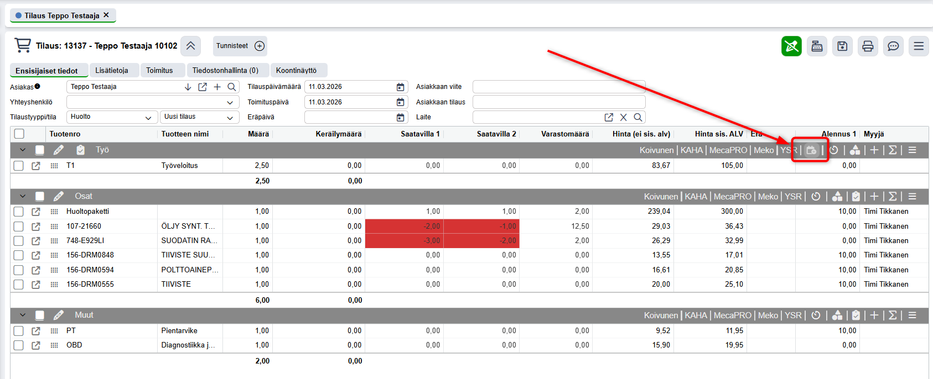The image size is (933, 379).
Task: Search customers with the Asiakas magnifier icon
Action: pyautogui.click(x=232, y=87)
